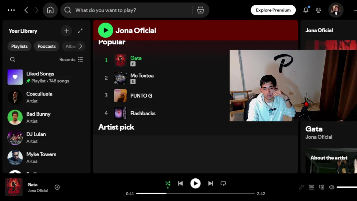
Task: Open the About the artist card
Action: [x=331, y=161]
